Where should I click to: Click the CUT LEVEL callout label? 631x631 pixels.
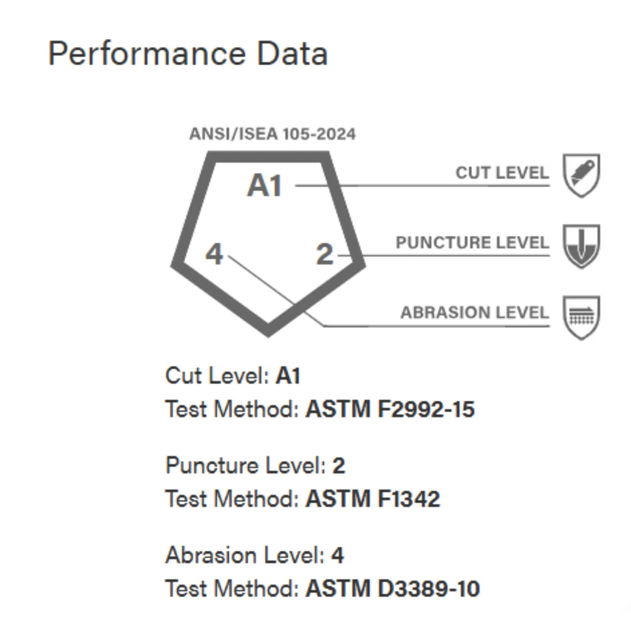point(502,173)
